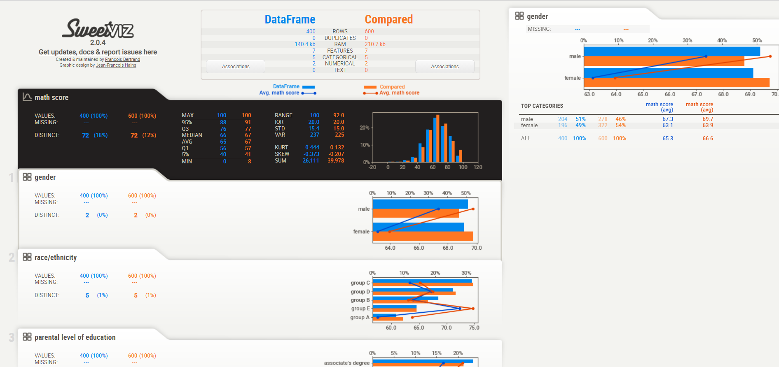Select the gender feature tab
Image resolution: width=779 pixels, height=367 pixels.
pos(45,177)
